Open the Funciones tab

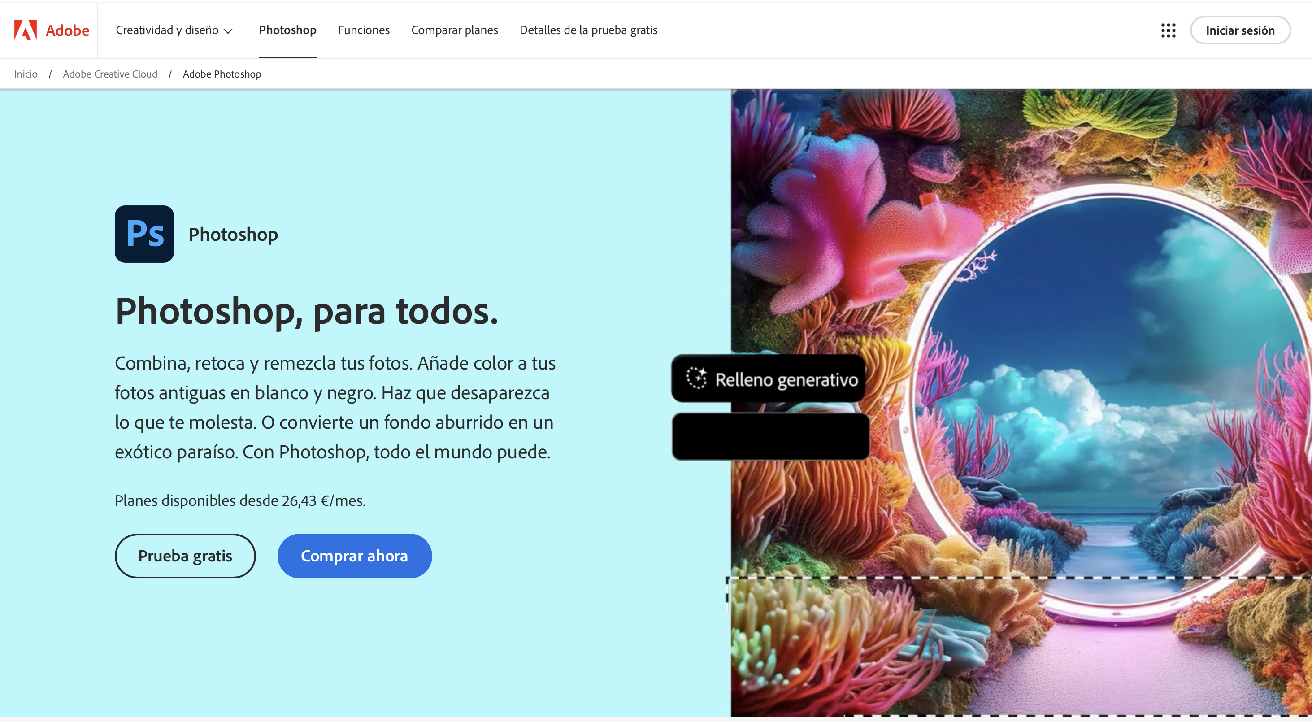coord(364,30)
